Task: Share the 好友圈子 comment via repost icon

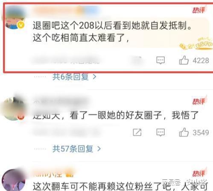Action: coord(137,132)
